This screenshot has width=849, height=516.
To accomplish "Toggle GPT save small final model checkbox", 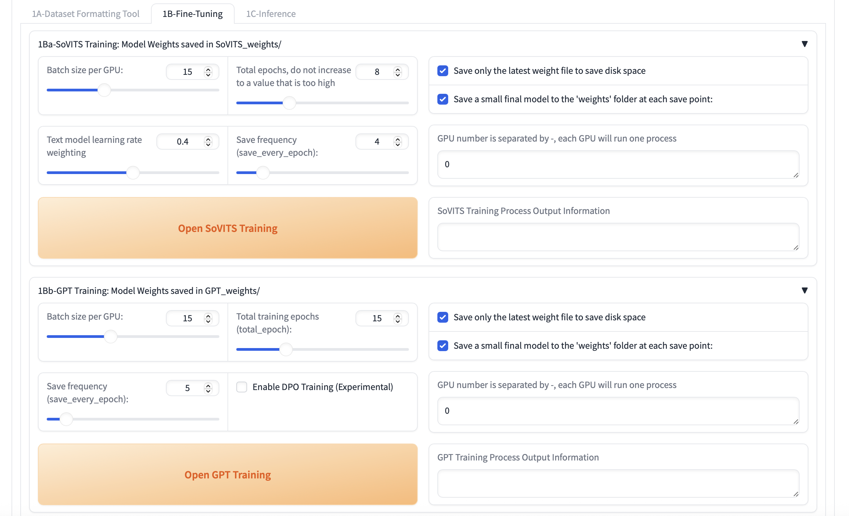I will [x=443, y=345].
